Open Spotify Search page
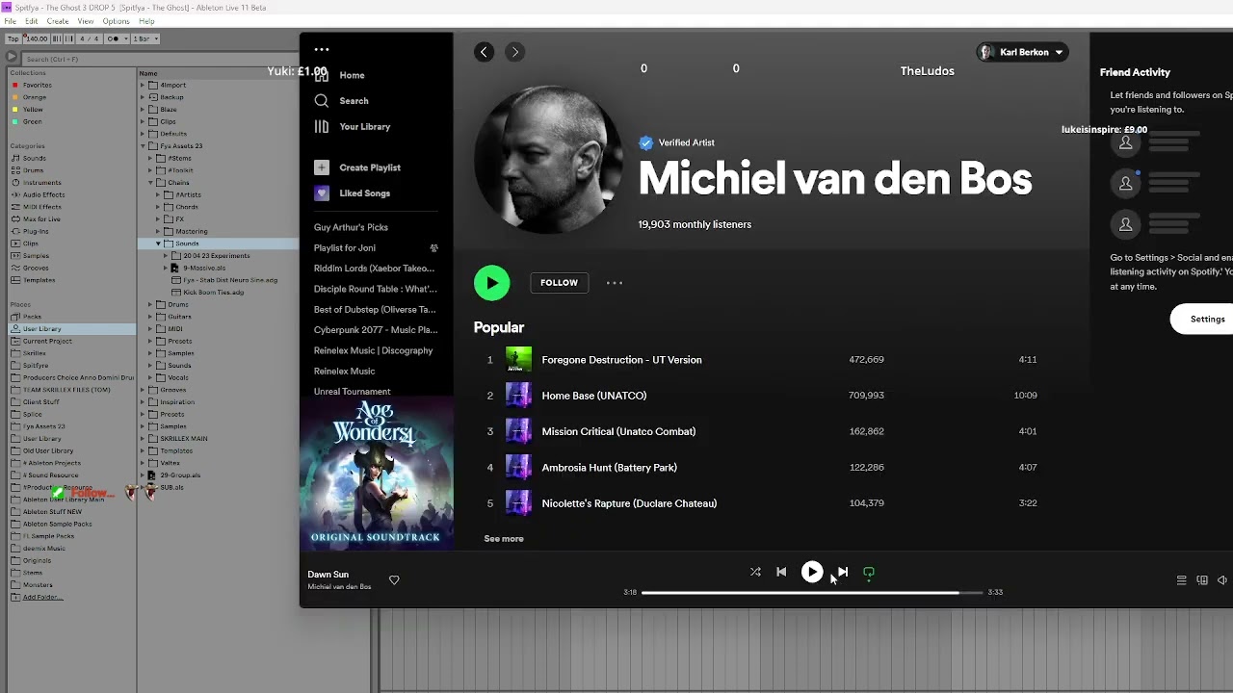This screenshot has height=693, width=1233. click(354, 101)
